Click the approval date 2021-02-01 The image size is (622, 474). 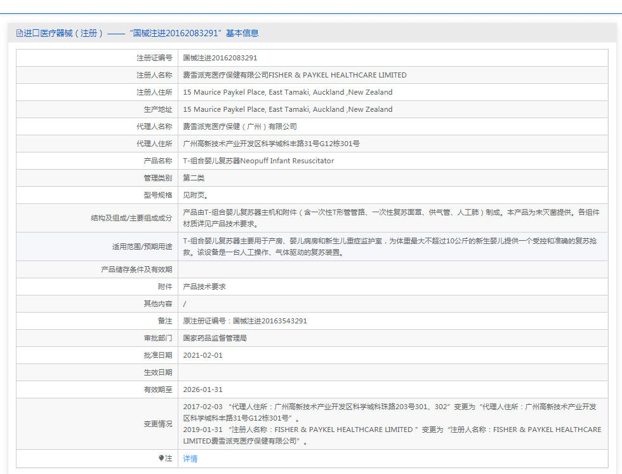coord(203,355)
